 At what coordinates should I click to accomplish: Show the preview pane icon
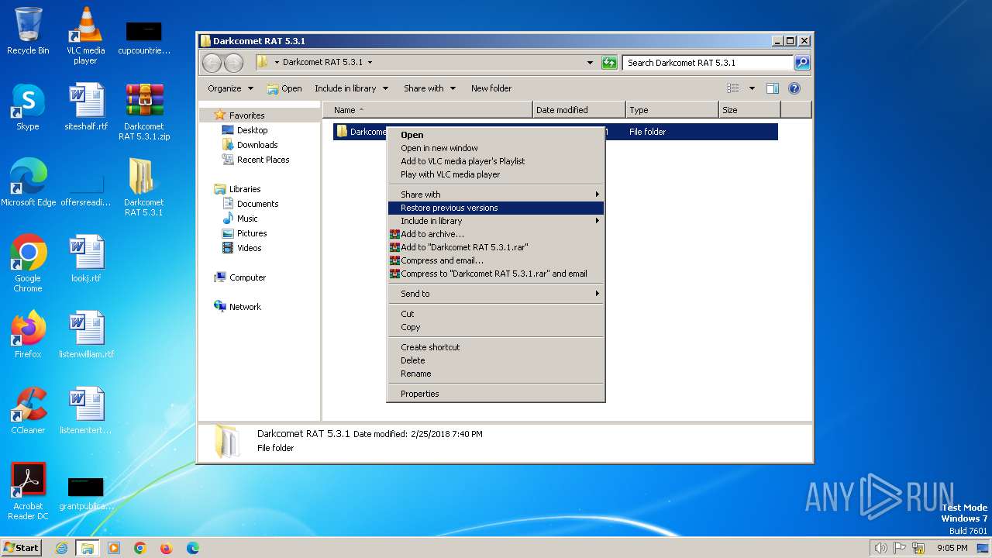(x=773, y=88)
